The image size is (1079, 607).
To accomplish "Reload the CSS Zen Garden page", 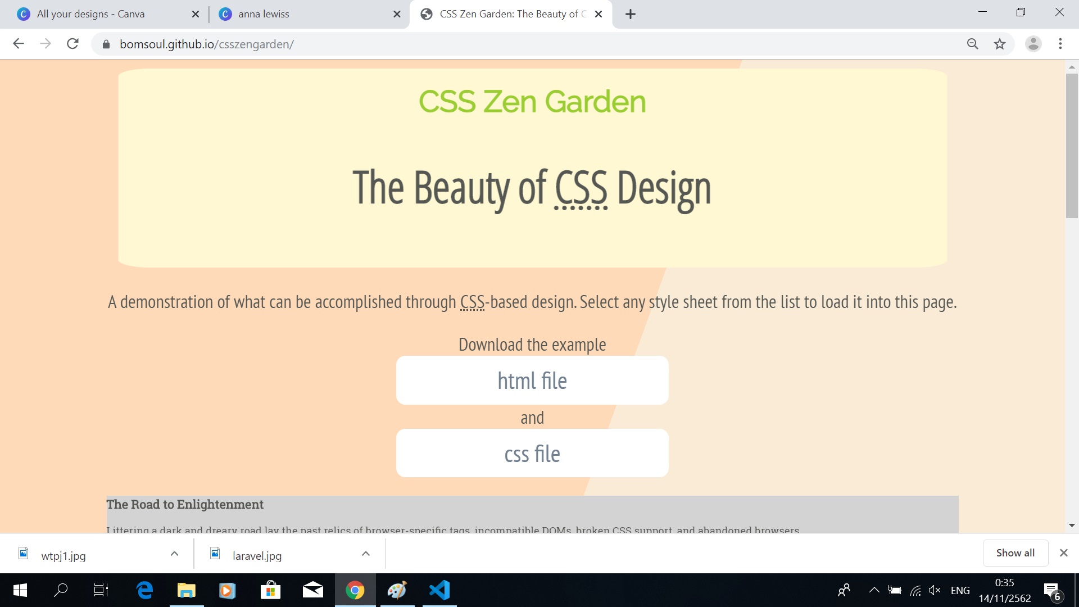I will point(72,44).
